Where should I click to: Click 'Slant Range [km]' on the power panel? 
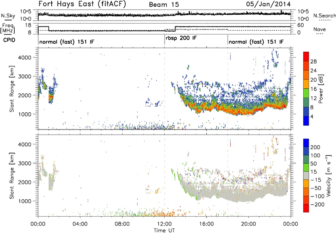tap(12, 89)
